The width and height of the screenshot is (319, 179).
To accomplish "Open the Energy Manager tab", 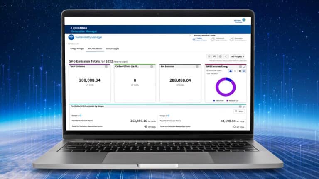I will [77, 49].
